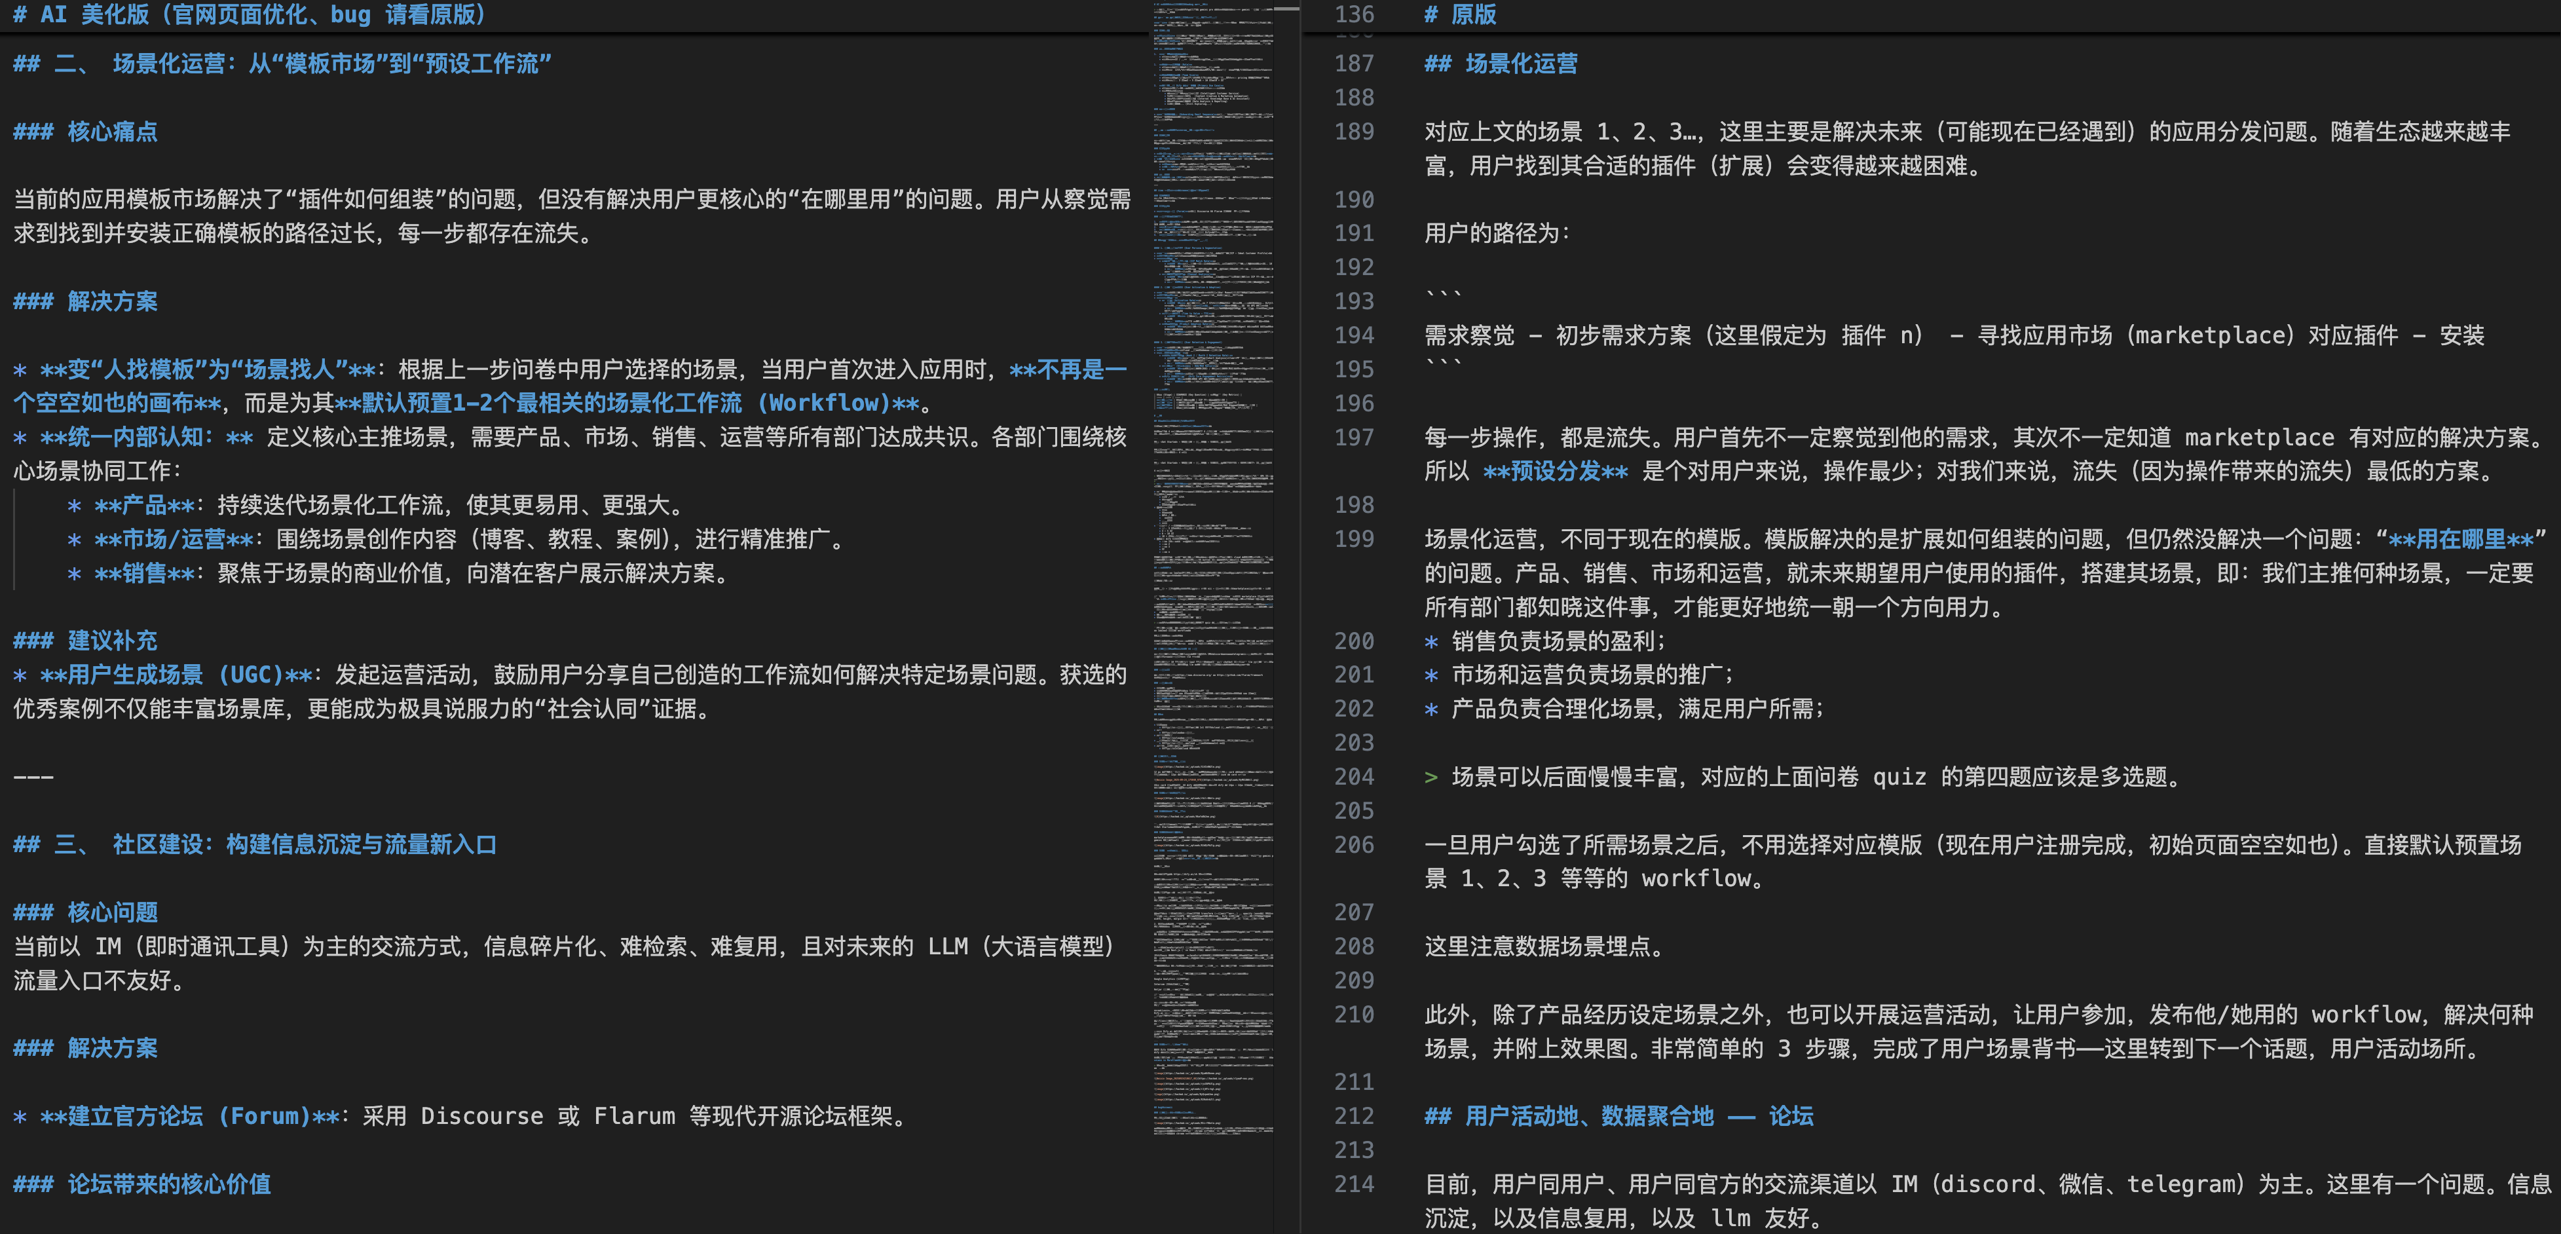The height and width of the screenshot is (1234, 2561).
Task: Click the "**建立官方论坛 (Forum)**" bullet
Action: pos(189,1115)
